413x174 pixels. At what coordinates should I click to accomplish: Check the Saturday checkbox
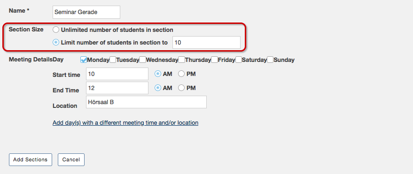click(x=239, y=60)
